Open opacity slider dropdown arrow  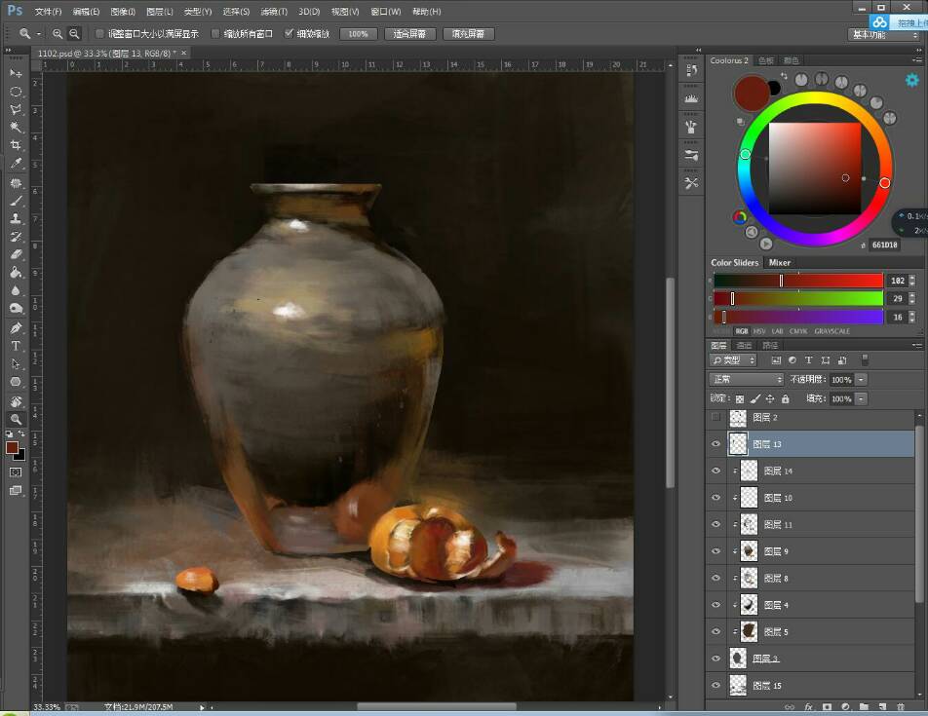(861, 380)
